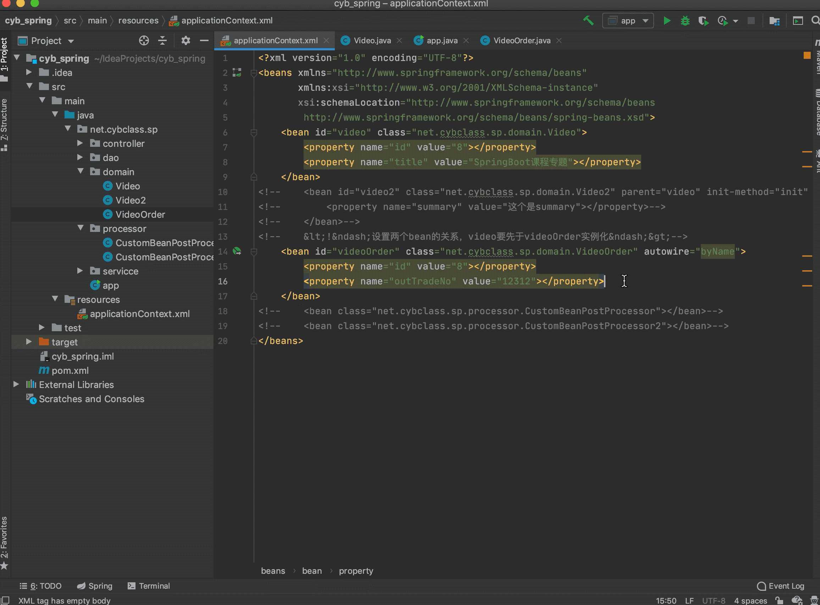This screenshot has width=820, height=605.
Task: Locate current file in Project tree
Action: (x=144, y=41)
